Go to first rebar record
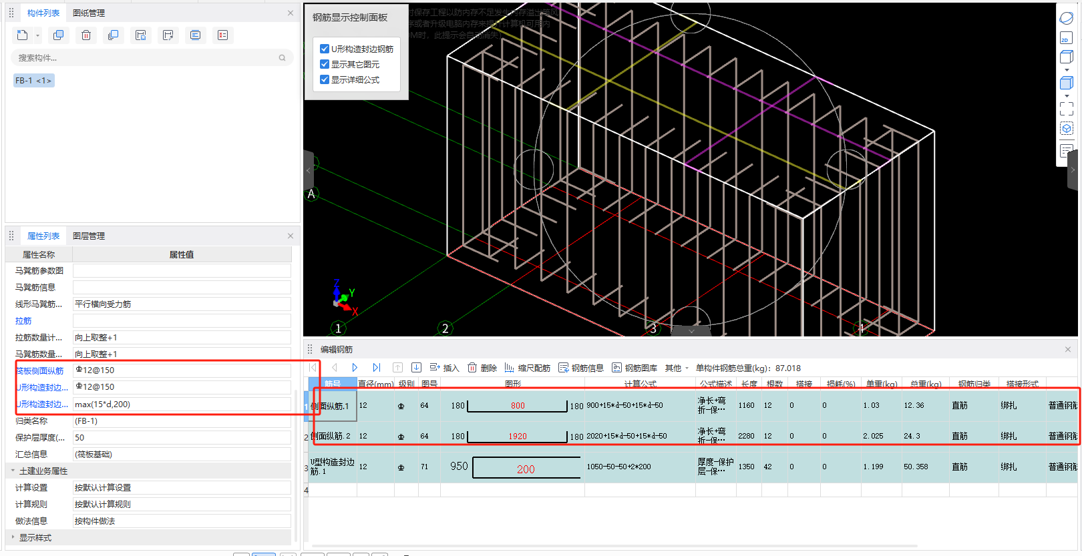This screenshot has width=1082, height=556. 313,368
